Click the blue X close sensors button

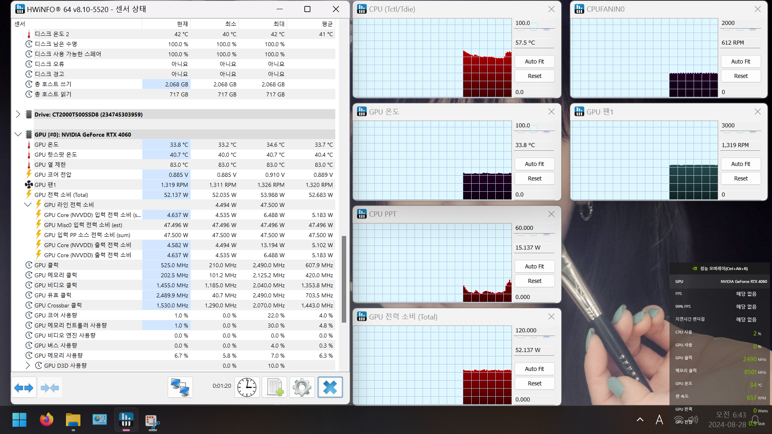coord(330,387)
